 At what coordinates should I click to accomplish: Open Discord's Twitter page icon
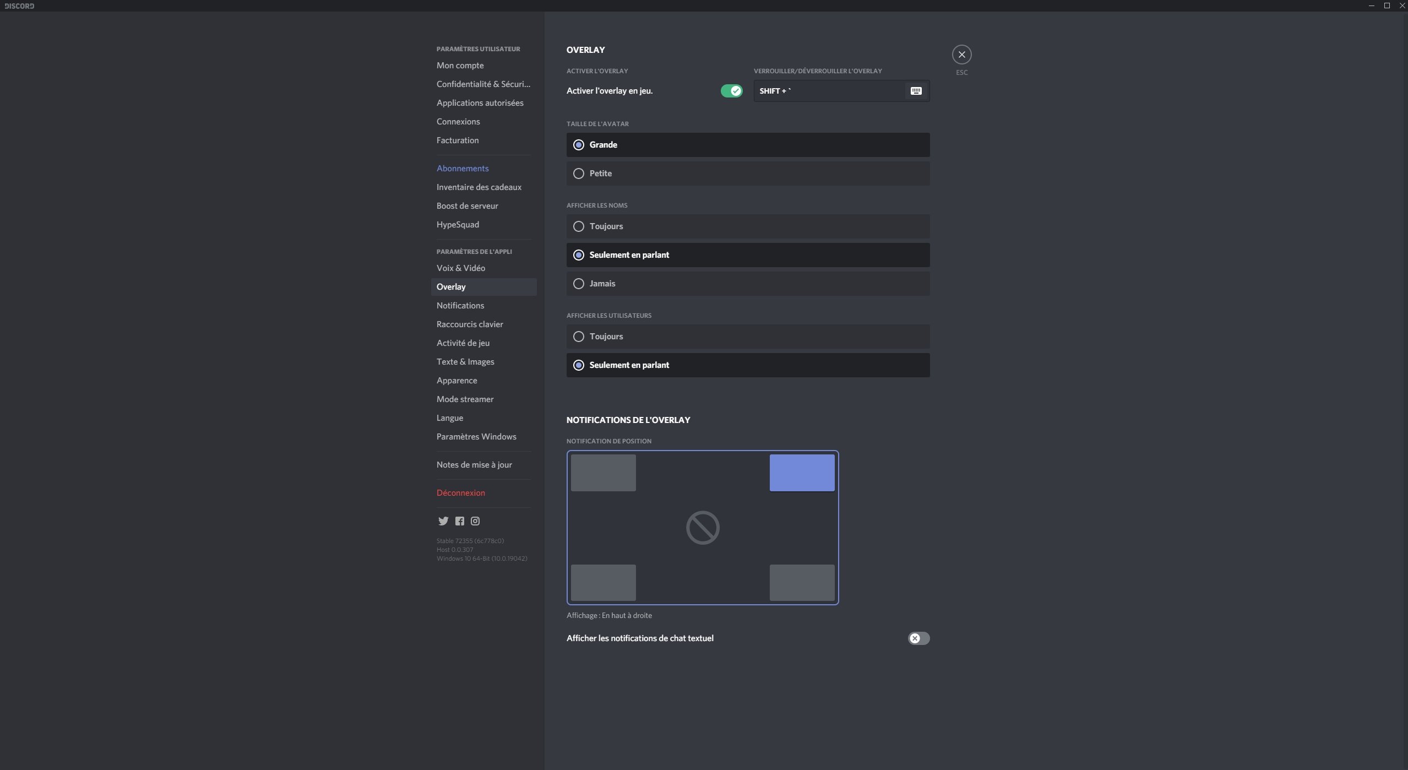(443, 520)
